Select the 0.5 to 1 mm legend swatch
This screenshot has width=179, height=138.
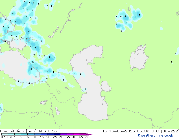[11, 134]
